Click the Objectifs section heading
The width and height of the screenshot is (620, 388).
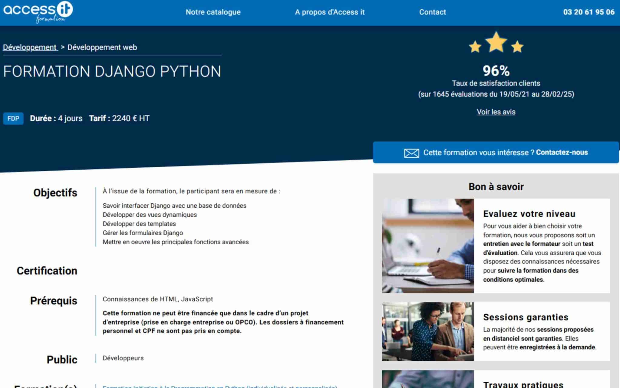(55, 193)
